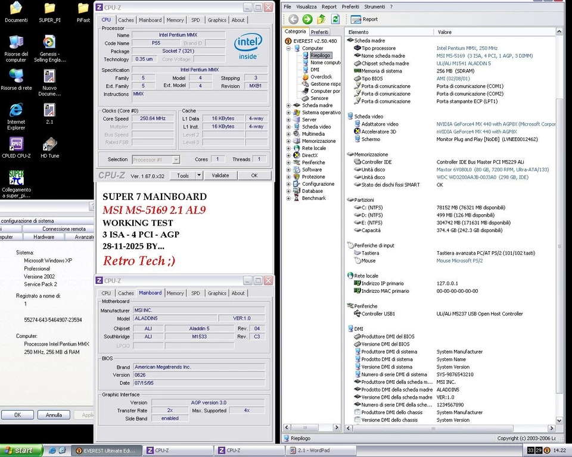Click the Up level folder icon in EVEREST

(x=321, y=19)
